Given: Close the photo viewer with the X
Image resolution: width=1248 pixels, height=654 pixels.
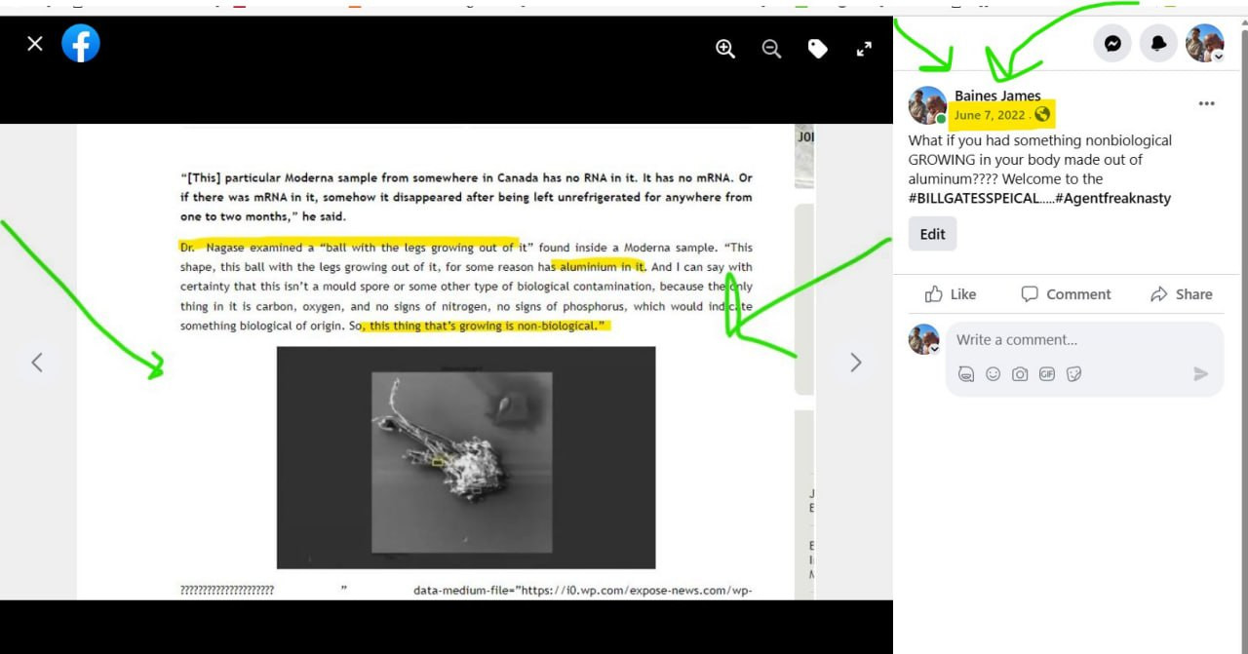Looking at the screenshot, I should 35,44.
